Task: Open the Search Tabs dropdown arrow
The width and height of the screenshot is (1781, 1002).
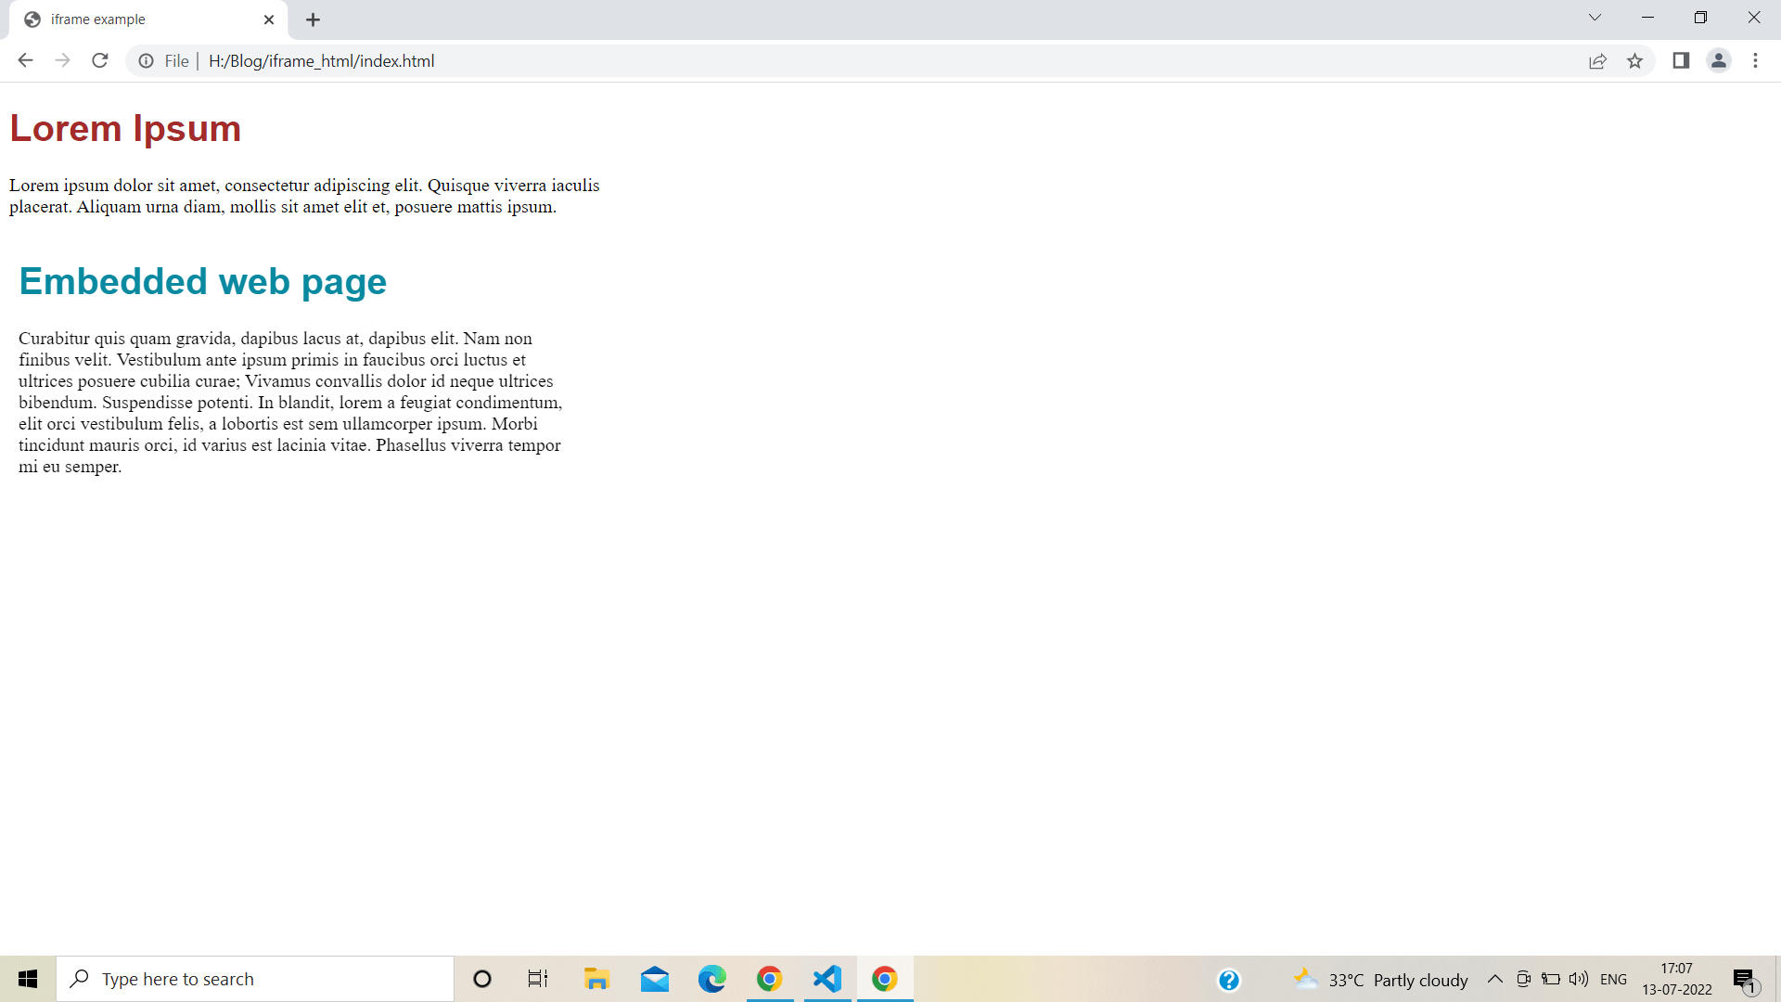Action: pos(1595,17)
